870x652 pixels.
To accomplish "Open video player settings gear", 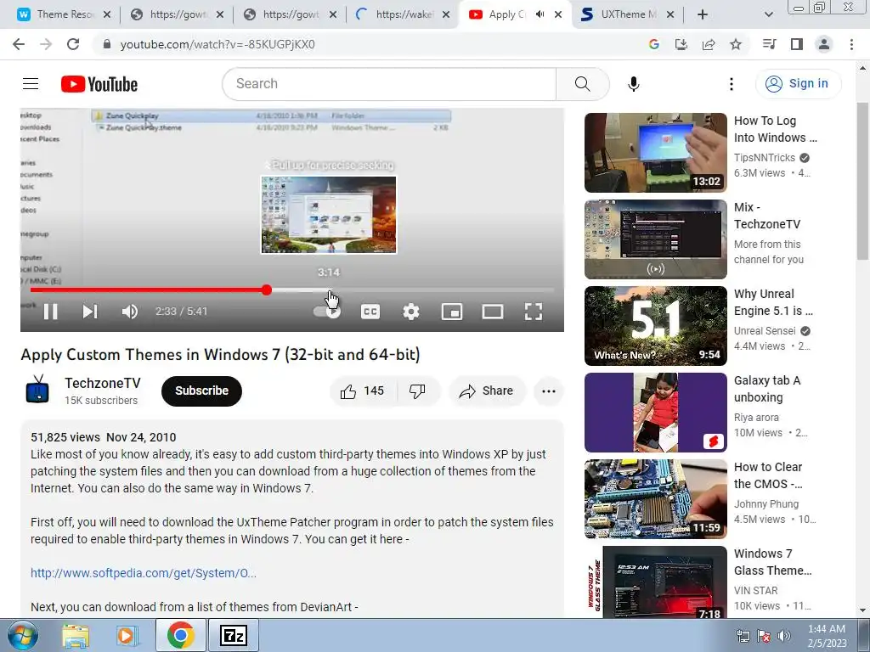I will click(x=410, y=312).
